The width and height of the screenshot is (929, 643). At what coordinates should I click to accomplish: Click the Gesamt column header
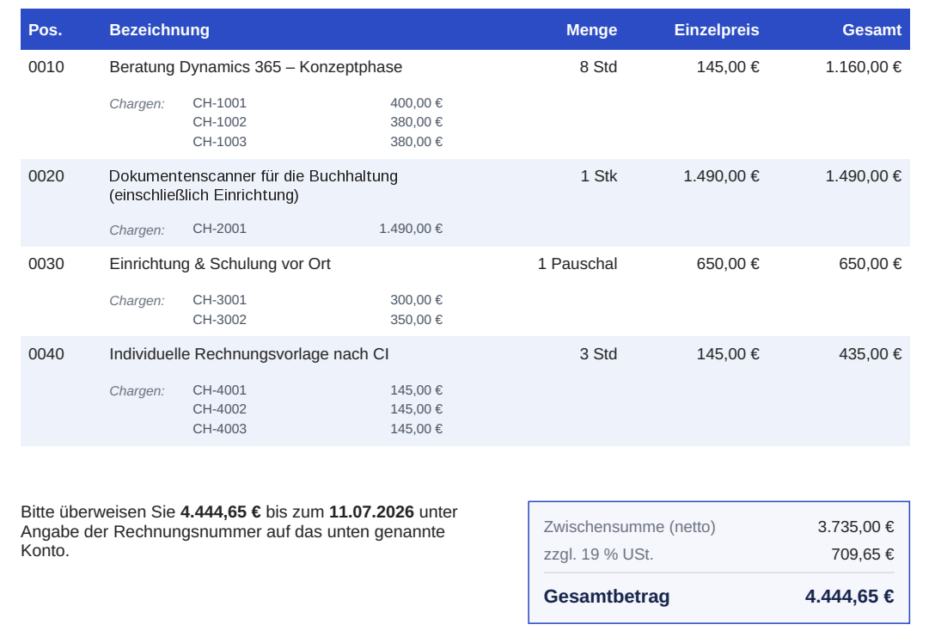click(x=871, y=29)
